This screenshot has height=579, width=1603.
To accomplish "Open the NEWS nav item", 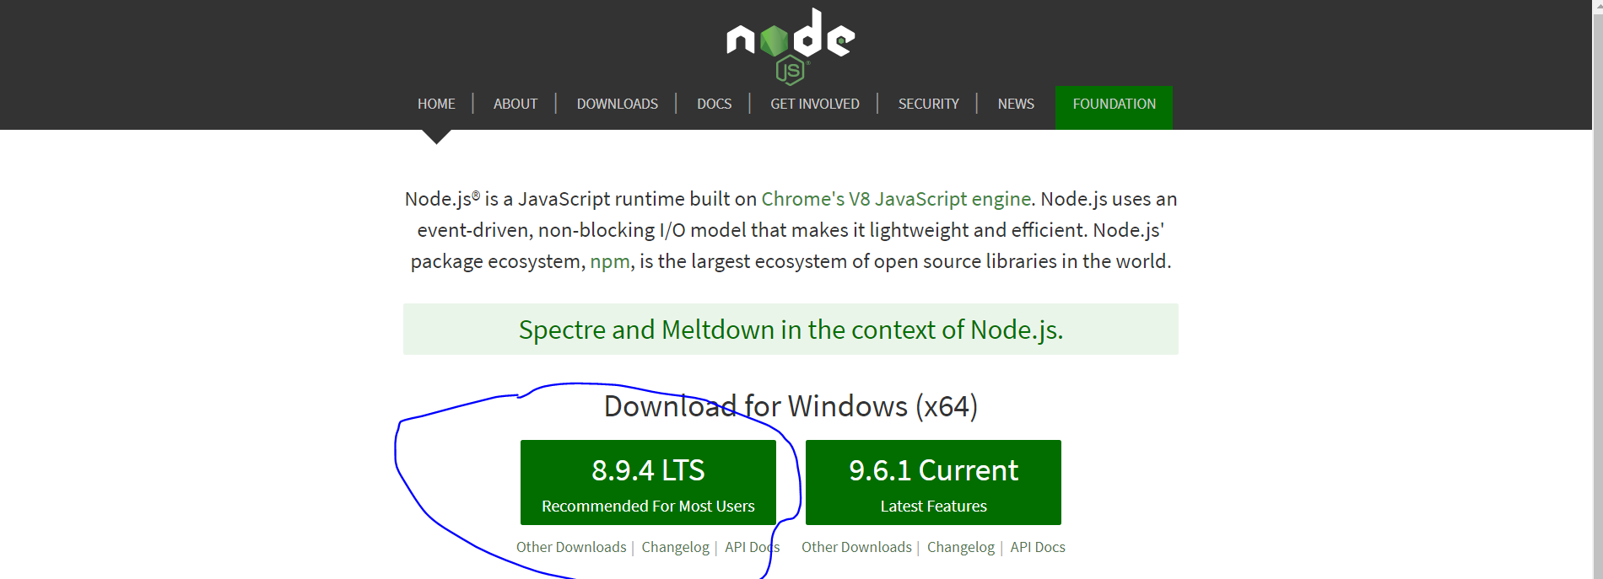I will pyautogui.click(x=1016, y=104).
